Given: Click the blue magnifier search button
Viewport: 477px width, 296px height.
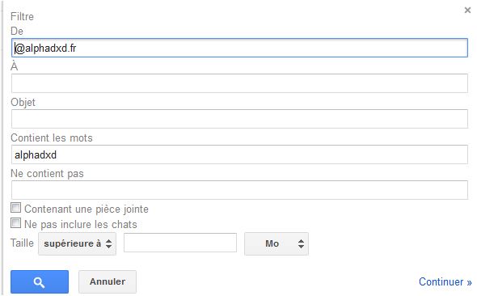Looking at the screenshot, I should (40, 281).
